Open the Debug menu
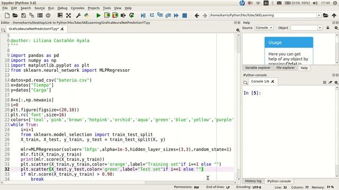Viewport: 339px width, 190px height. coord(63,8)
